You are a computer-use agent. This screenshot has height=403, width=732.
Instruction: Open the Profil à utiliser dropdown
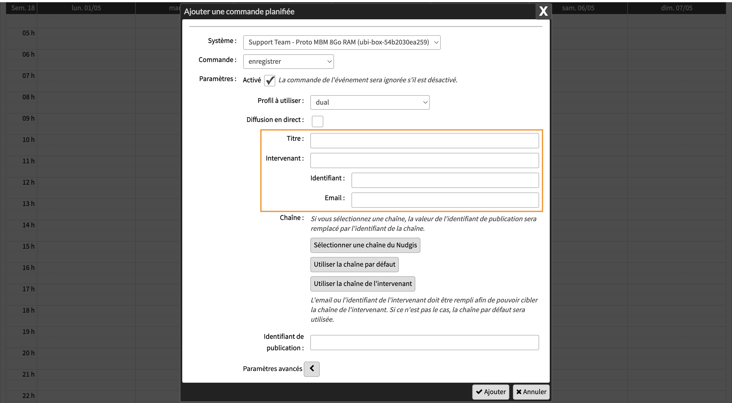pyautogui.click(x=370, y=103)
